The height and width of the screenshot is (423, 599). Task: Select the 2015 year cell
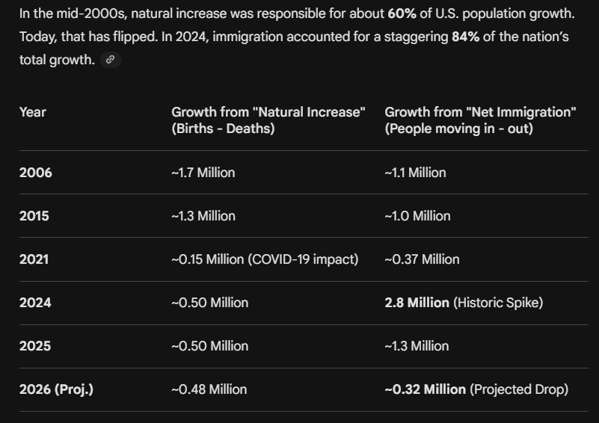click(34, 216)
